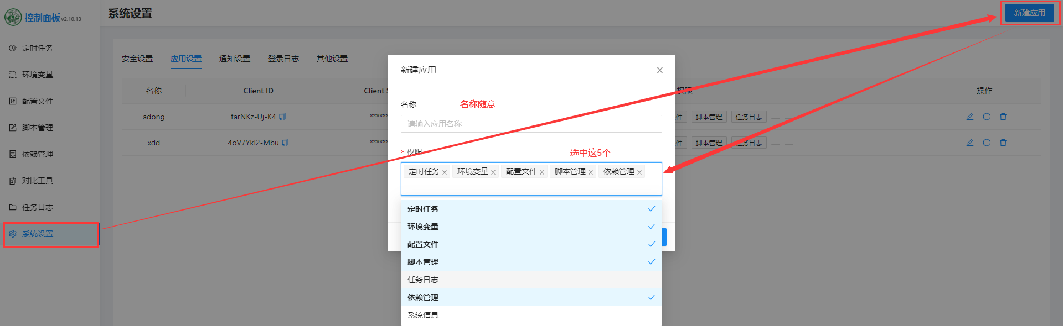Reset the xdd application secret
This screenshot has height=326, width=1063.
987,143
